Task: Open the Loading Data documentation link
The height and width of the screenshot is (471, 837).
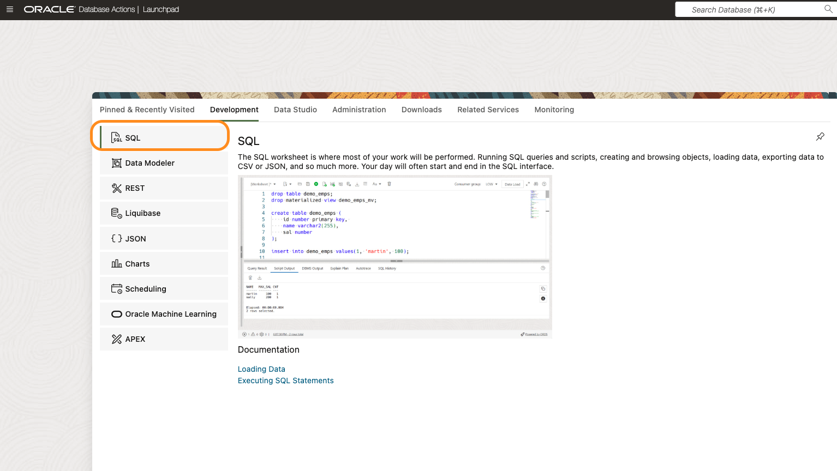Action: tap(261, 369)
